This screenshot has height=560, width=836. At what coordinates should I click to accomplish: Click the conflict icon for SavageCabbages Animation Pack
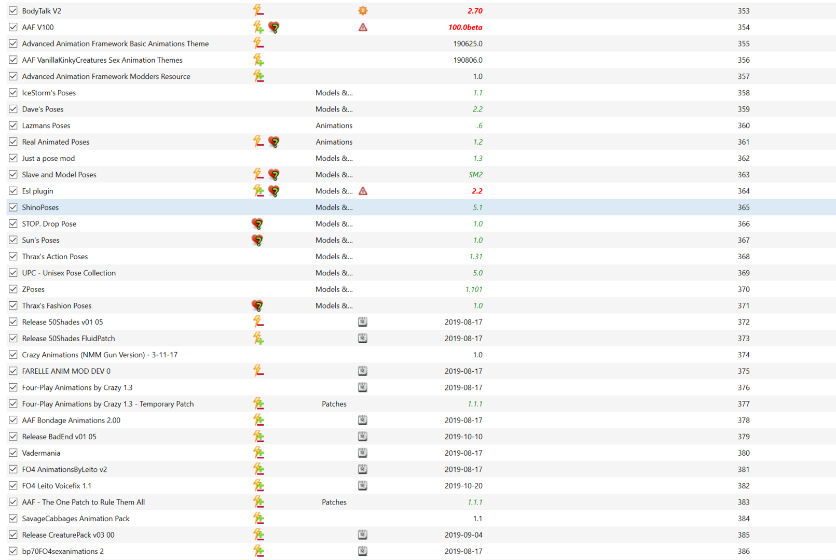258,518
